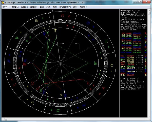This screenshot has height=122, width=152.
Task: Click the yellow Taurus sign glyph on outer ring
Action: click(112, 65)
